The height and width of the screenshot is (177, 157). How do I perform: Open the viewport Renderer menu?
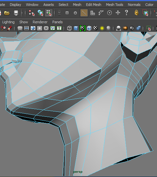point(40,22)
